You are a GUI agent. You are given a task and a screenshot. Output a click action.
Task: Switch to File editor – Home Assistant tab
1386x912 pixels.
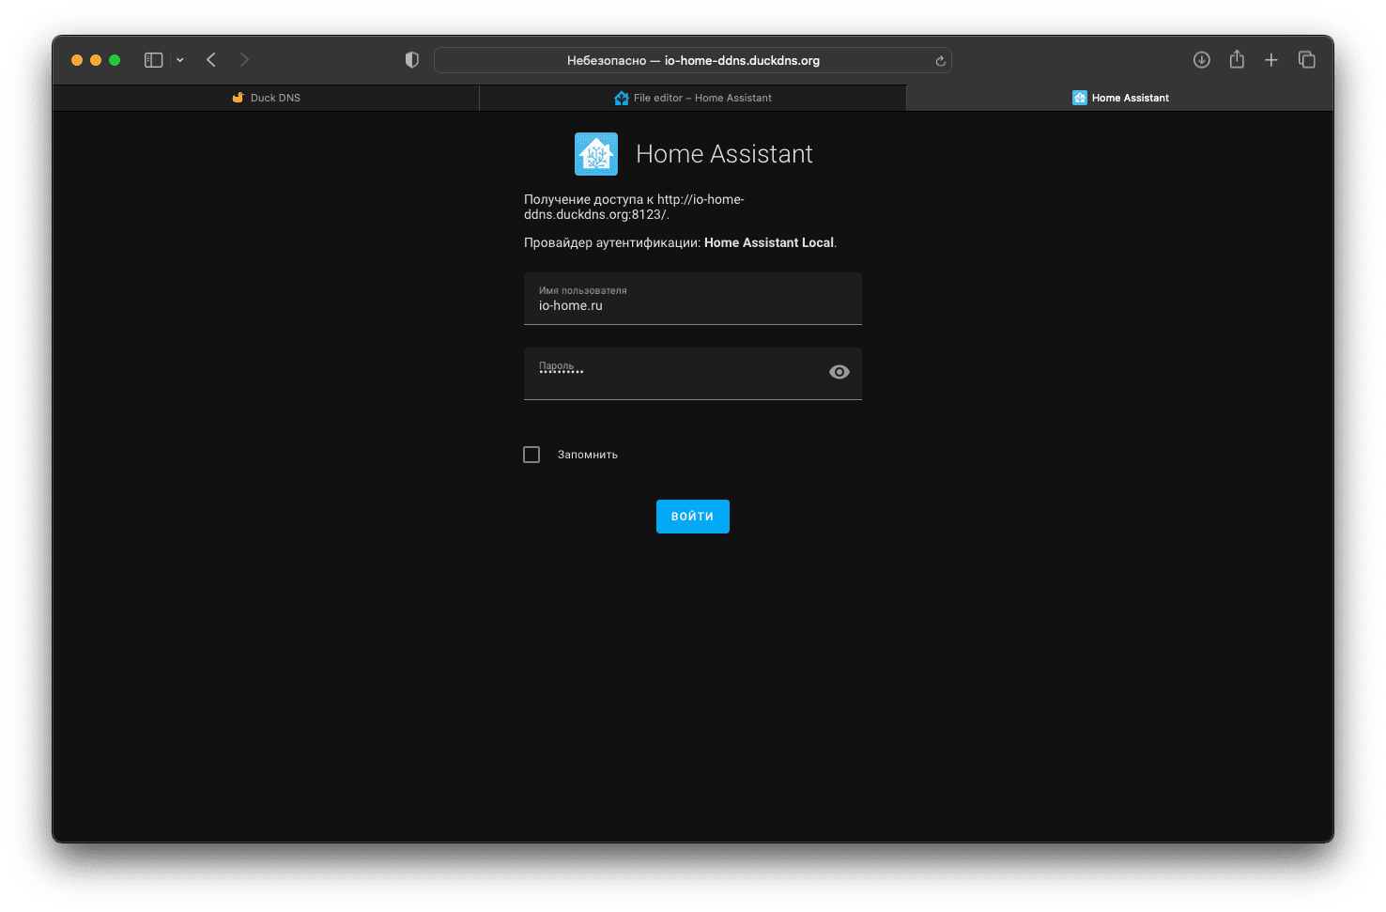[x=693, y=98]
